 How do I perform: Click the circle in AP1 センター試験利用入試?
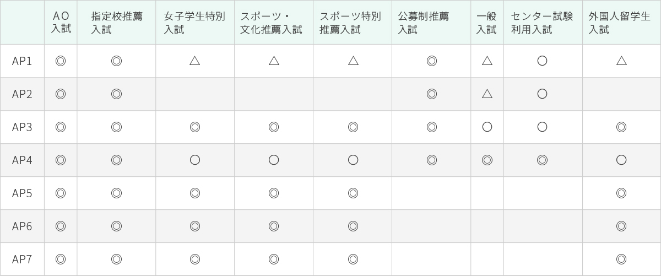pyautogui.click(x=542, y=61)
